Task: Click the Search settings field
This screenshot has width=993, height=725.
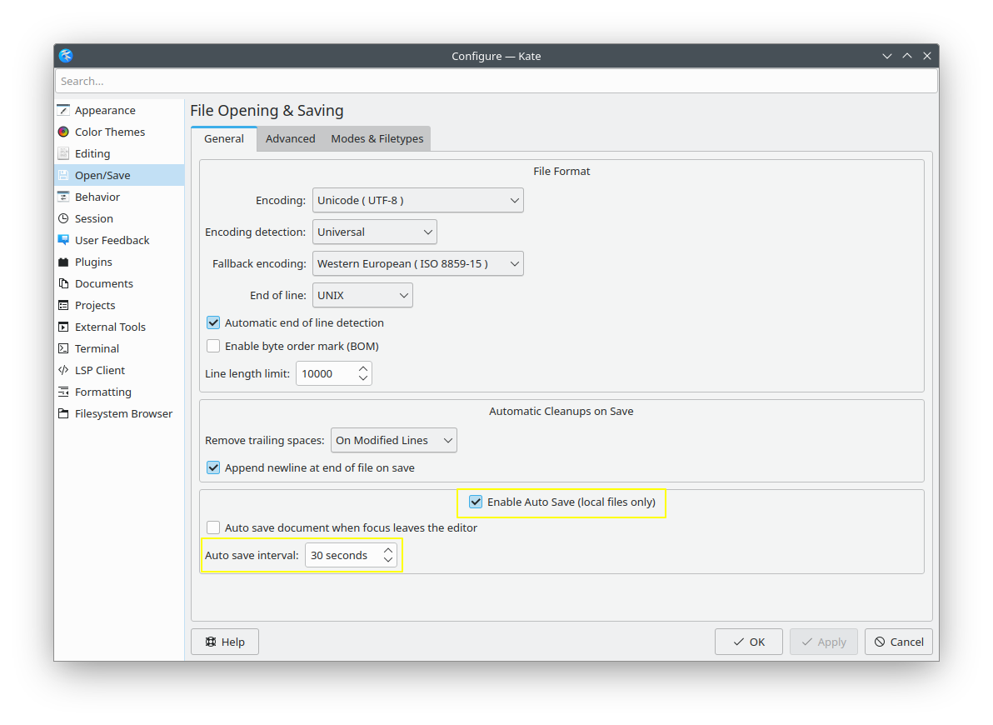Action: click(496, 81)
